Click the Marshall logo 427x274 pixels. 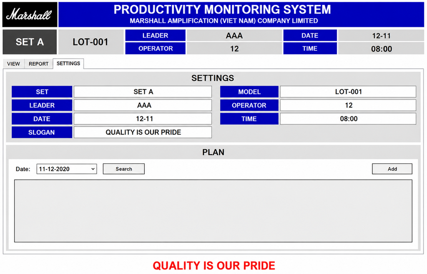pyautogui.click(x=30, y=15)
